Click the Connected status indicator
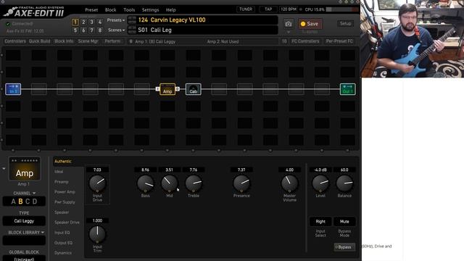Screen dimensions: 464x261 (x=20, y=24)
